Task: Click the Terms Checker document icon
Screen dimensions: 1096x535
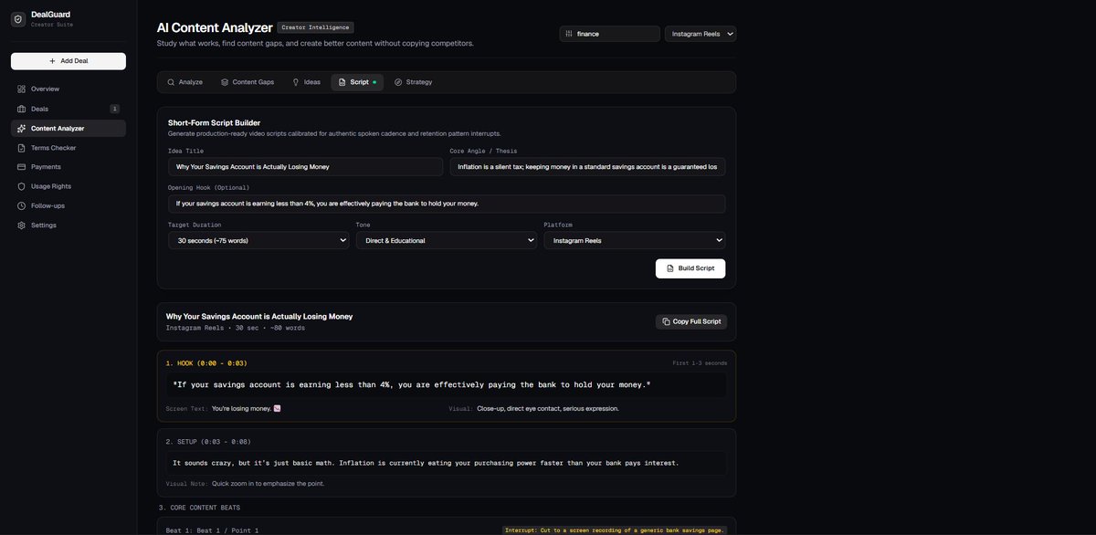Action: (x=22, y=148)
